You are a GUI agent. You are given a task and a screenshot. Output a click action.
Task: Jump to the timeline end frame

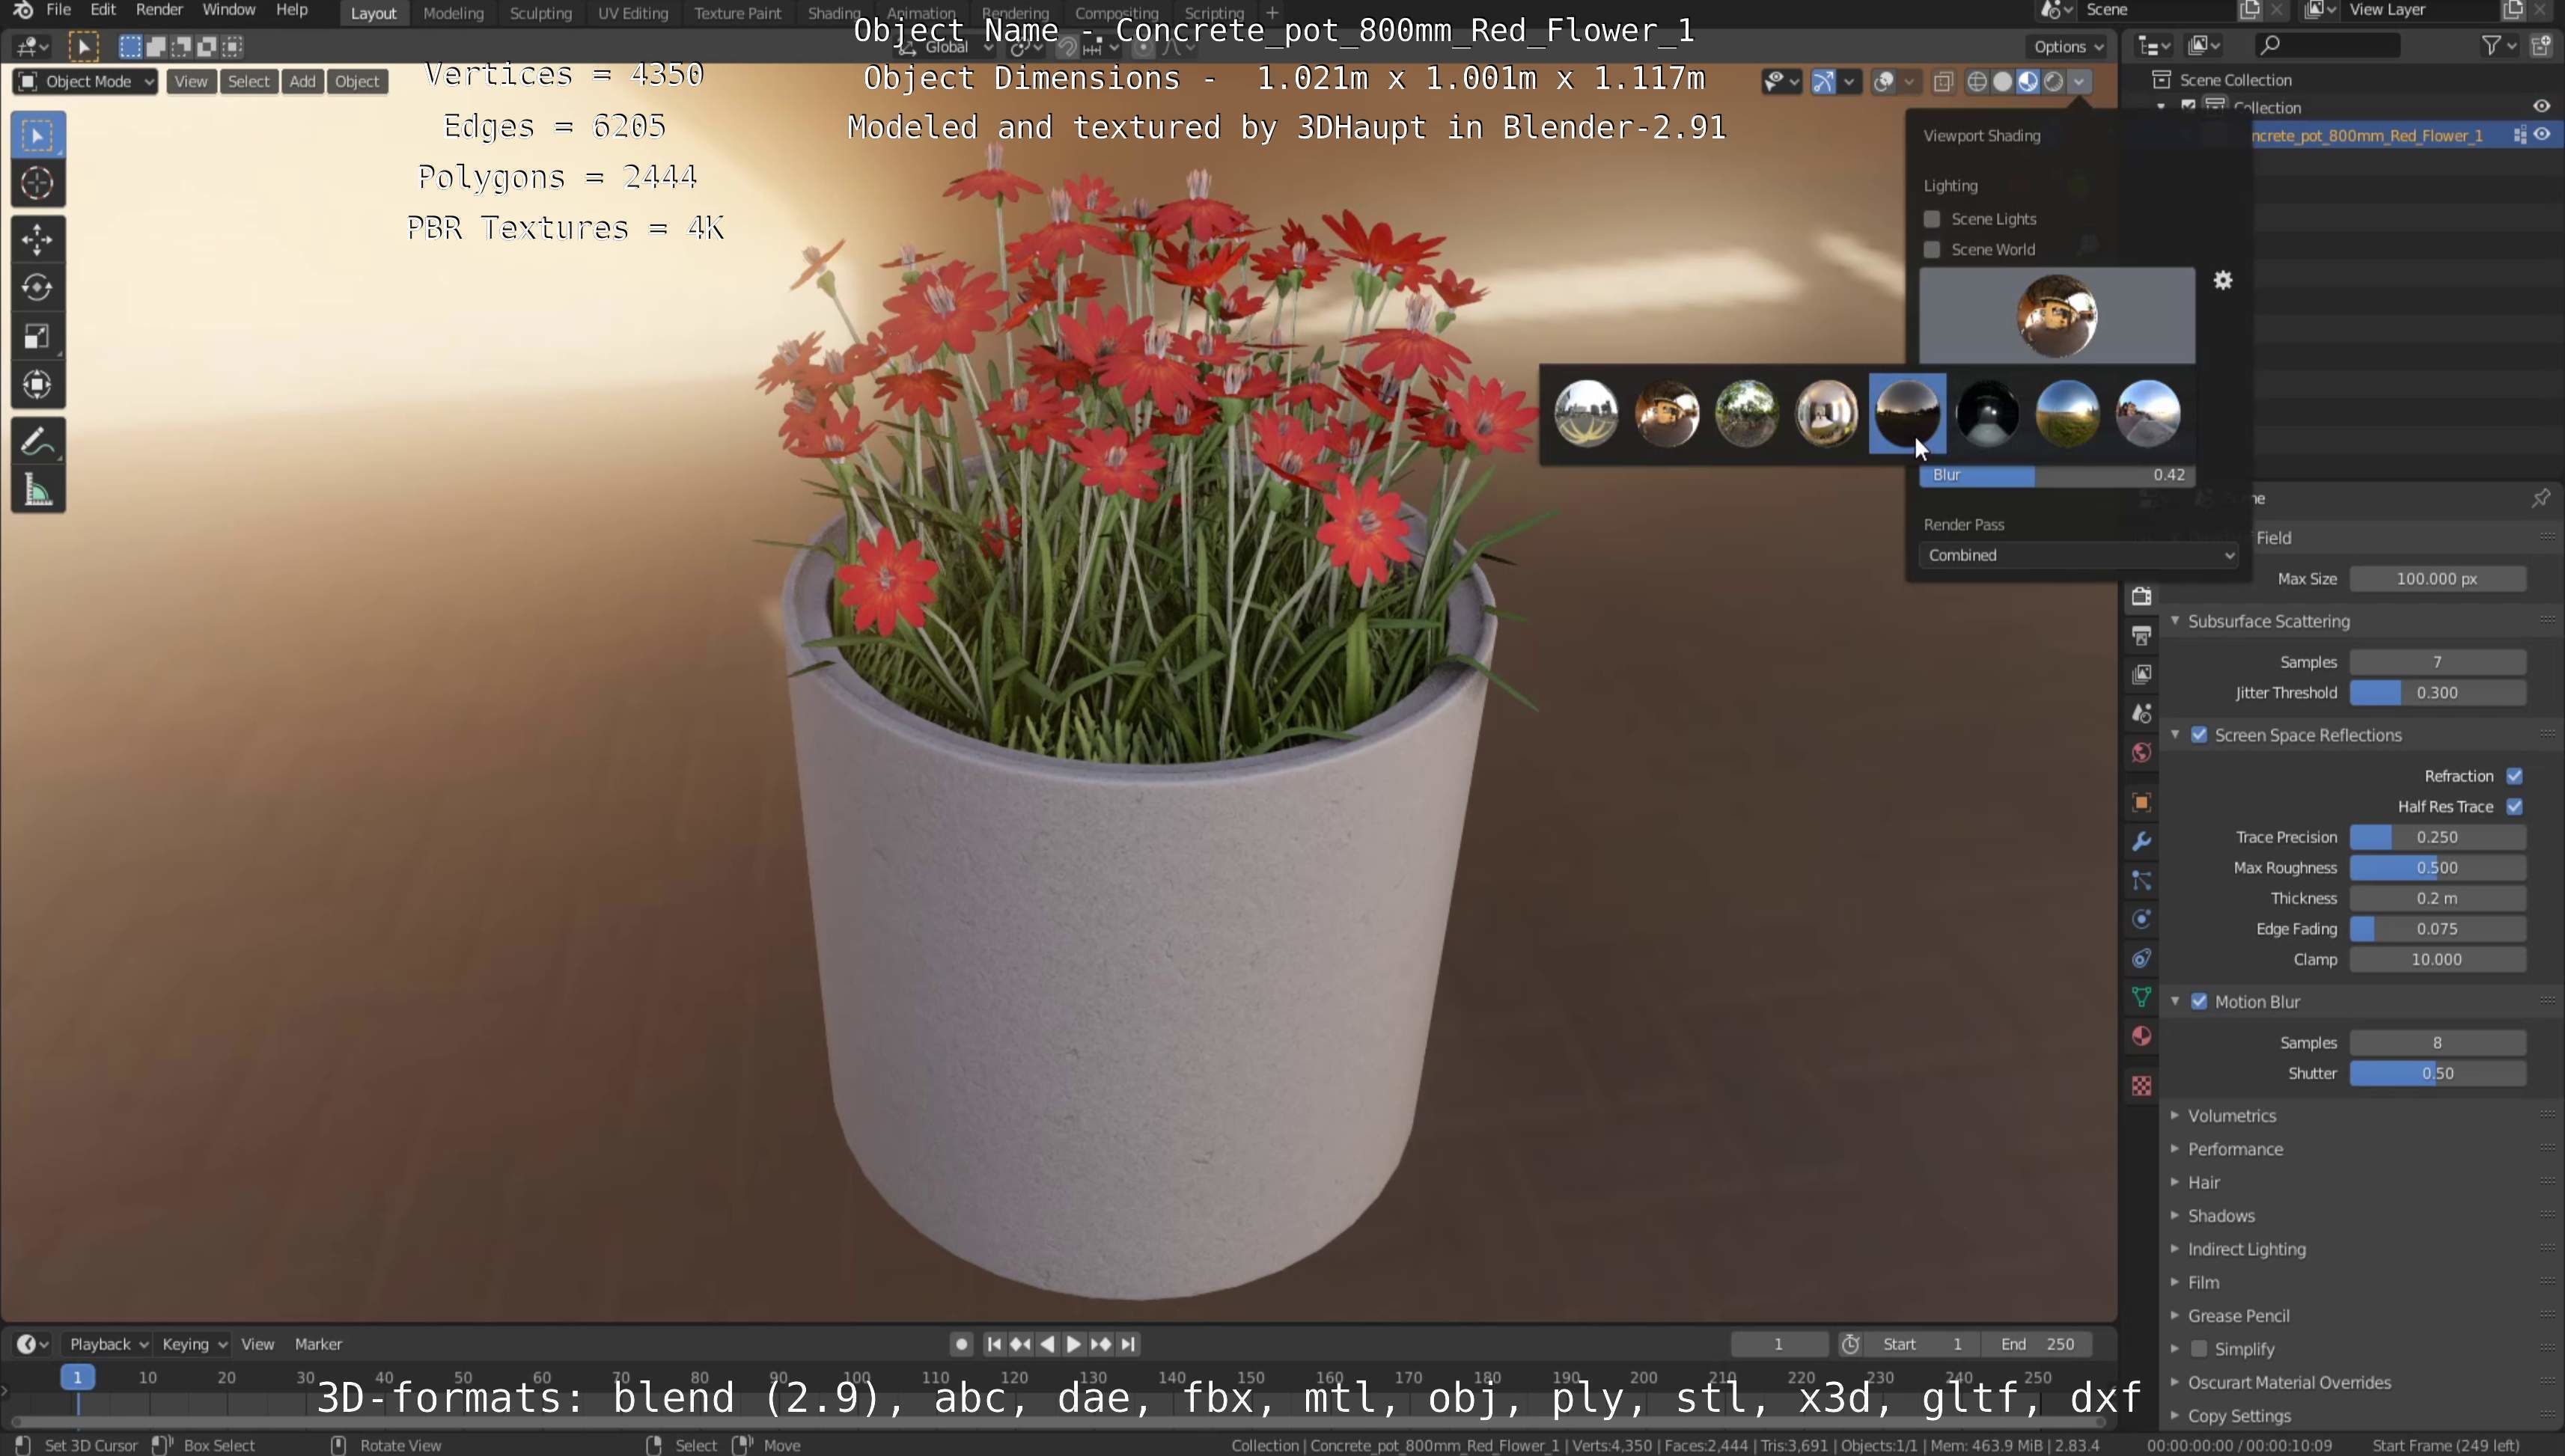tap(1127, 1344)
